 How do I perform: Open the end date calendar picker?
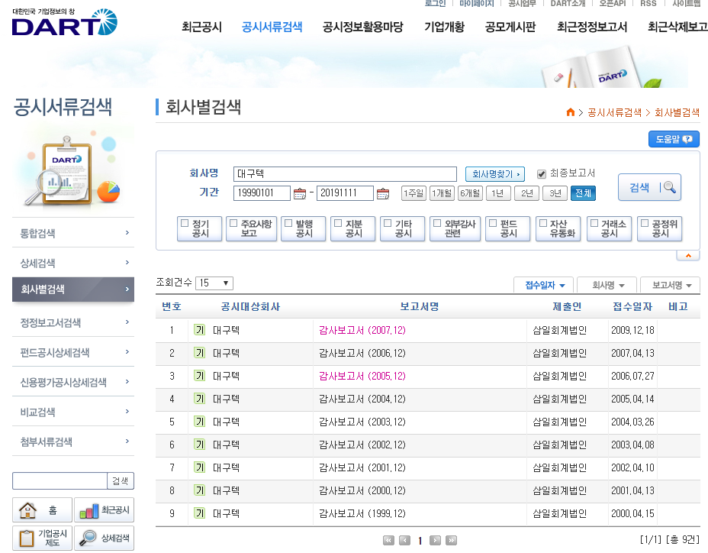[383, 193]
